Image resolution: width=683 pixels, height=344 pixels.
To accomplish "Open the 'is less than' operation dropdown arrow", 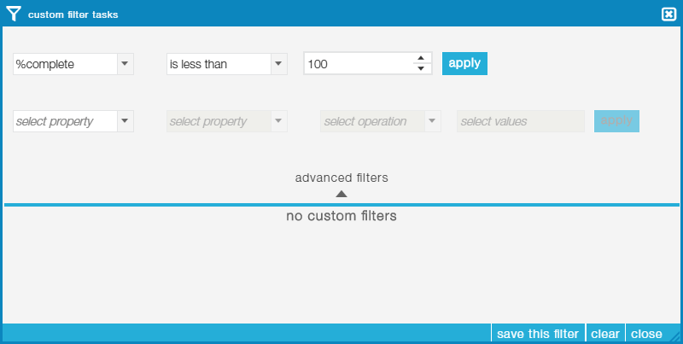I will (x=279, y=64).
